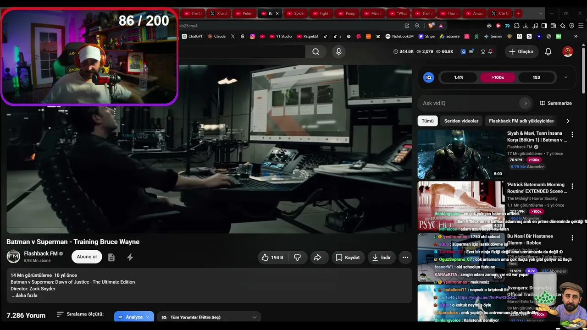Open options for Bu Nasıl Bir Hastane video

pos(572,238)
